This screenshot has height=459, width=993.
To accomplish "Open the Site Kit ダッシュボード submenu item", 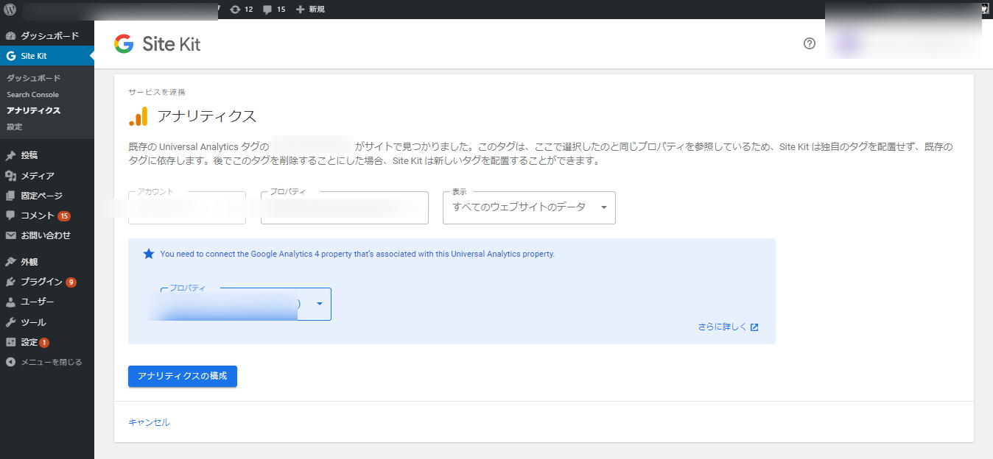I will pyautogui.click(x=34, y=78).
